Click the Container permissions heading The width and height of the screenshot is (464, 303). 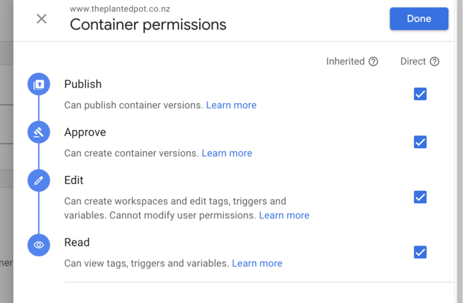148,25
